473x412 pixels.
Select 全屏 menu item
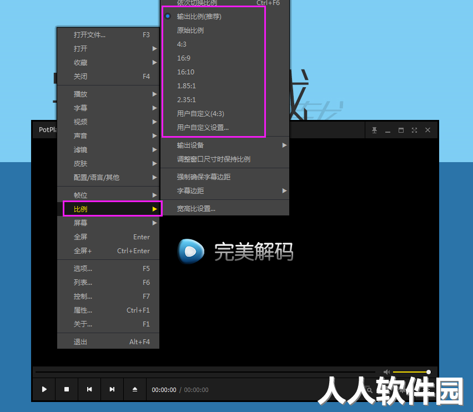pos(108,237)
